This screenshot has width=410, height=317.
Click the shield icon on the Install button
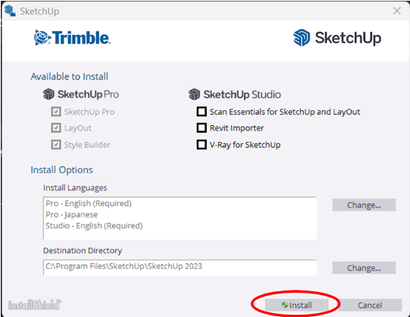pos(285,305)
